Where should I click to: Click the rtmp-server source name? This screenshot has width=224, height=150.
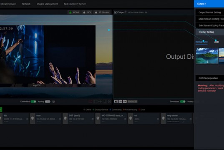click(x=172, y=115)
